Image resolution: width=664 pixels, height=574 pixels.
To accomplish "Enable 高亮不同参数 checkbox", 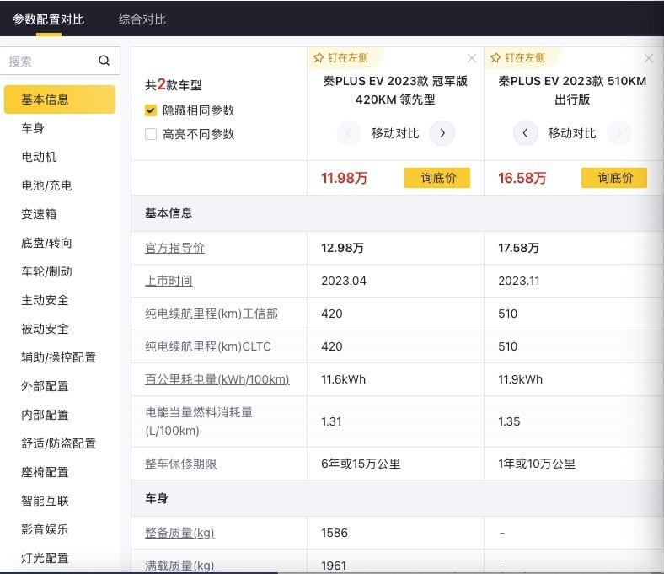I will pos(151,134).
